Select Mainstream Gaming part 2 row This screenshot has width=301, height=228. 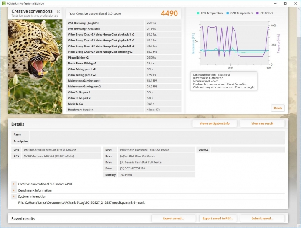124,87
